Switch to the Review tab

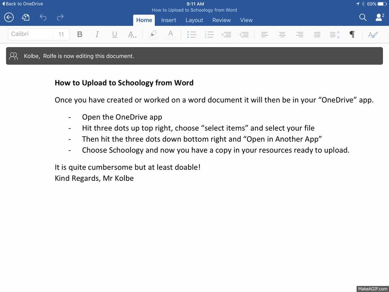(221, 20)
